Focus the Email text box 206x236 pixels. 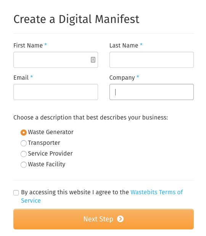point(56,92)
